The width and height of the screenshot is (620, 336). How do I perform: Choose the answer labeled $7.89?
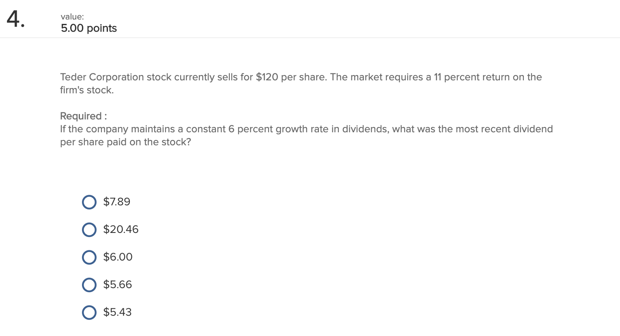pyautogui.click(x=116, y=202)
